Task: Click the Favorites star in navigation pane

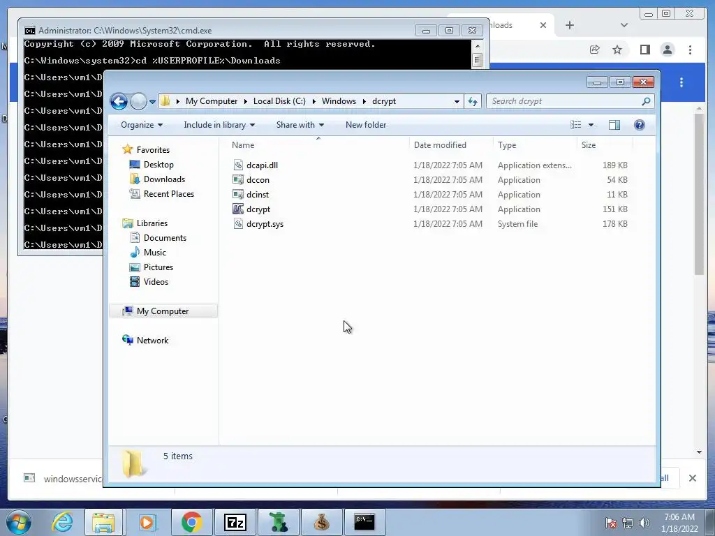Action: coord(128,149)
